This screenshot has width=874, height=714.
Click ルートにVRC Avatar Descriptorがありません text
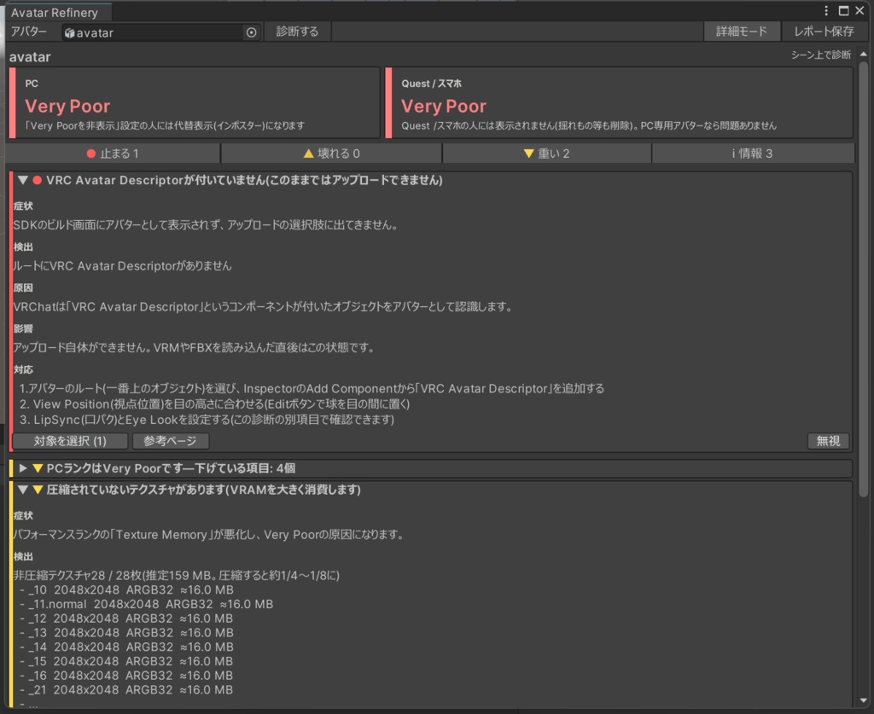point(122,266)
